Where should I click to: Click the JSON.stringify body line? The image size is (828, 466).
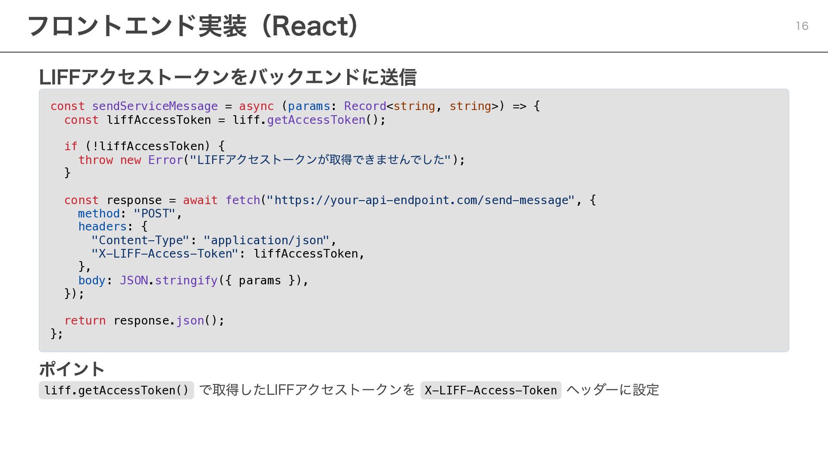(x=193, y=280)
